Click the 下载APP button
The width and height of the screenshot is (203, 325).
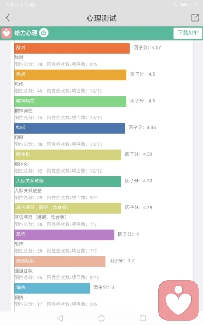(188, 33)
